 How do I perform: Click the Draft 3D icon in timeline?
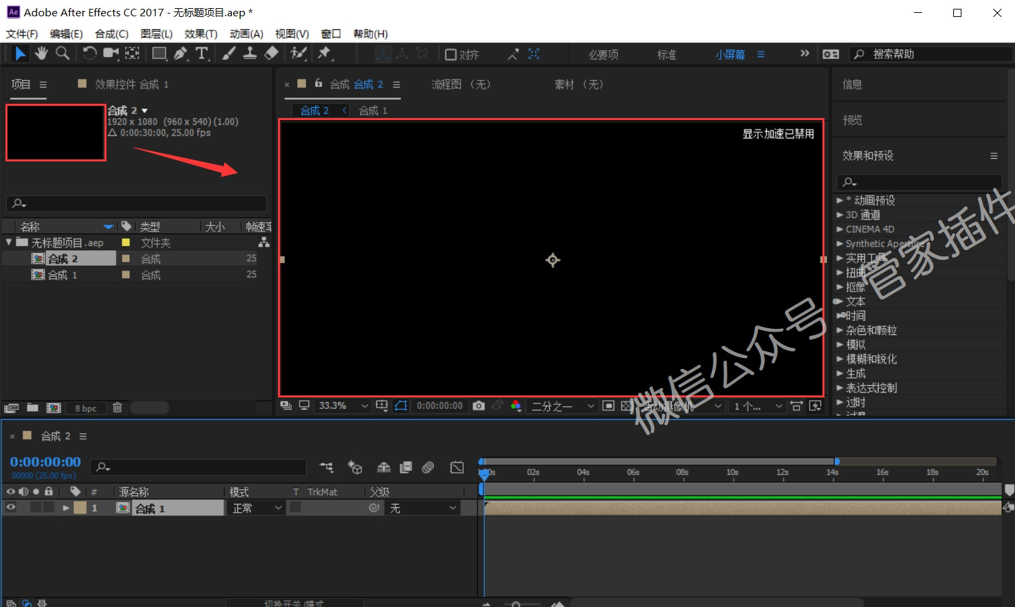tap(355, 467)
